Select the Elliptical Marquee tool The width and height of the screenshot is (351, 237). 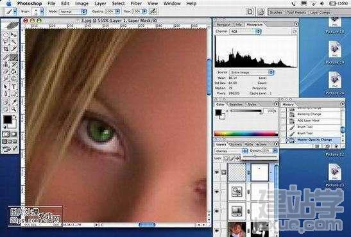point(6,35)
